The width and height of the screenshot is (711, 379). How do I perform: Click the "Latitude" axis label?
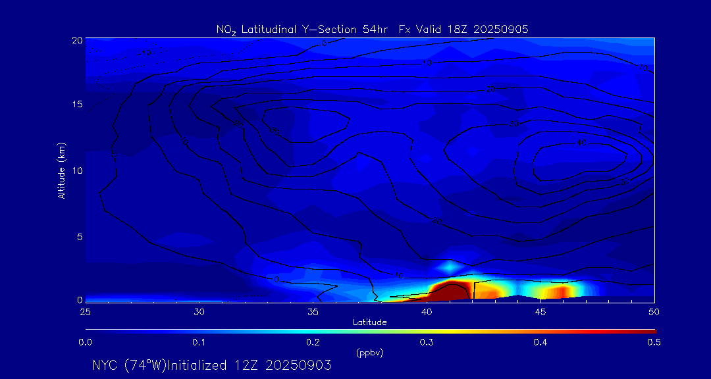[x=370, y=323]
